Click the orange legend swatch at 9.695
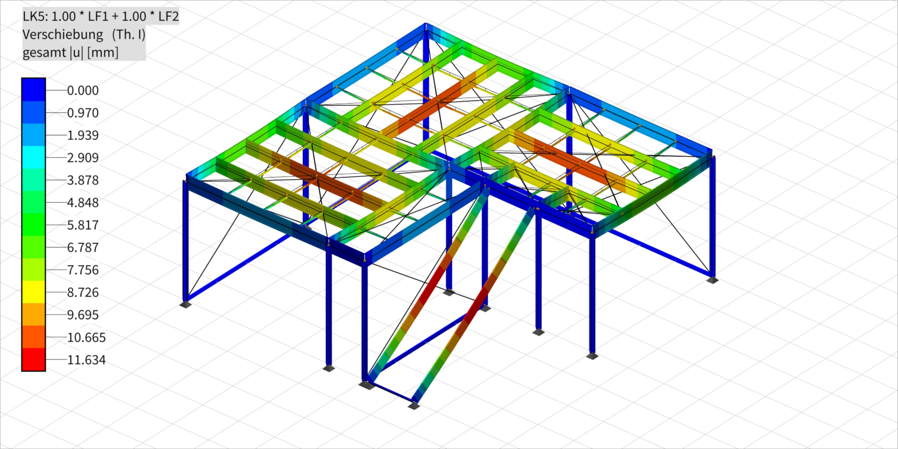 pyautogui.click(x=33, y=315)
